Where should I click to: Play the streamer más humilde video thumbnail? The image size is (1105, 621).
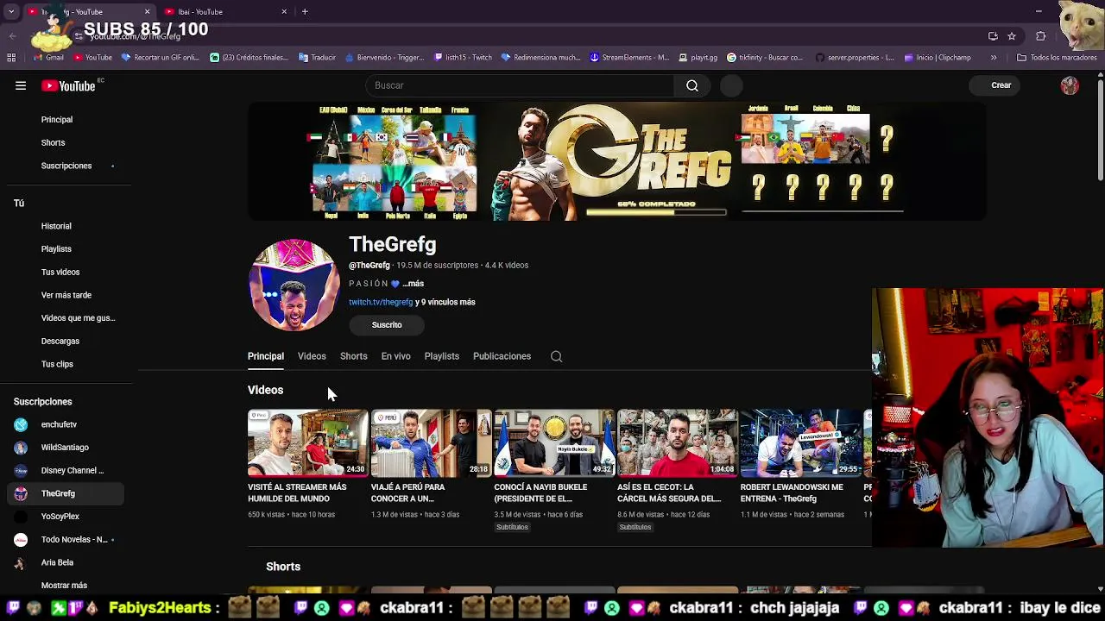click(307, 442)
